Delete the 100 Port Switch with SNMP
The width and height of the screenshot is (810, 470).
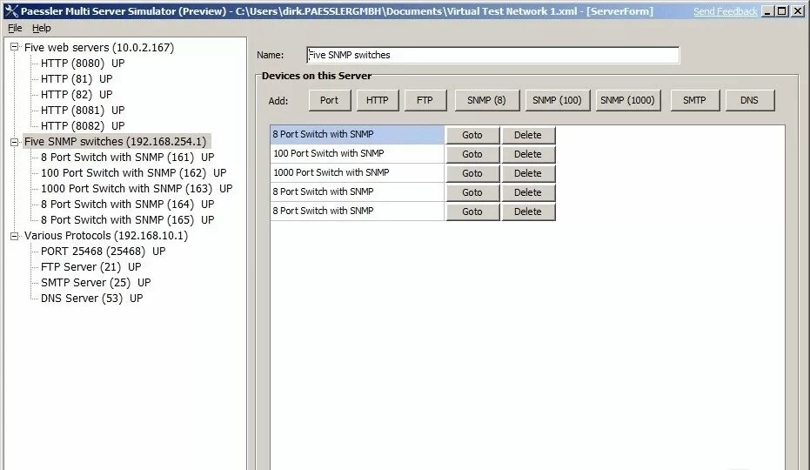tap(528, 154)
